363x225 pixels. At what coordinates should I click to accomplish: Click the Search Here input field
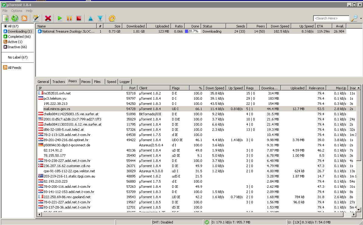tap(331, 18)
